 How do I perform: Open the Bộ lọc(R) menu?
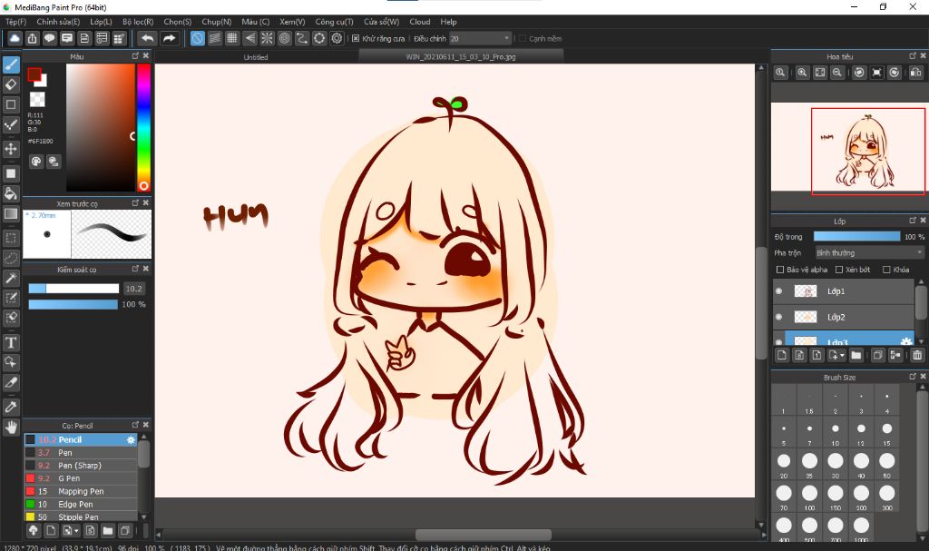(138, 22)
